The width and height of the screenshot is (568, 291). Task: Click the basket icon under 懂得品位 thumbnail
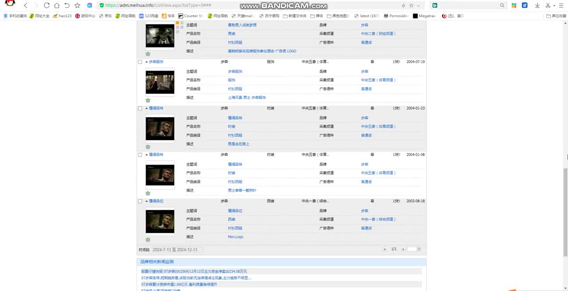coord(148,240)
